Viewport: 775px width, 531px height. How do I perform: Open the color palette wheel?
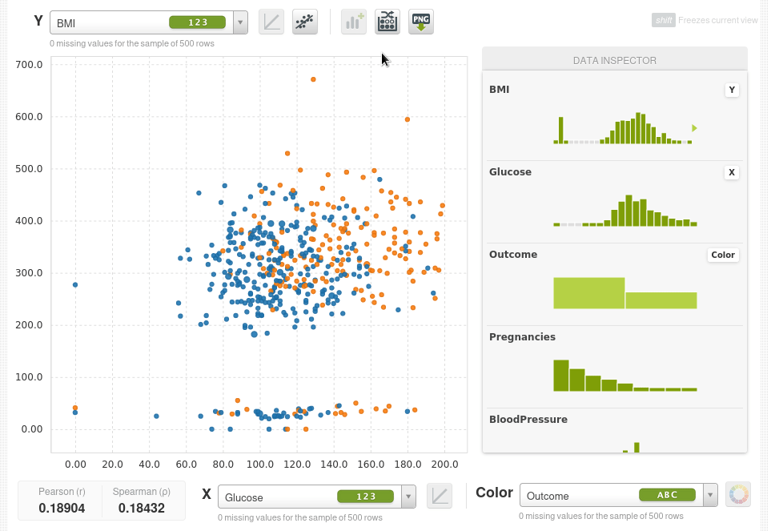737,495
